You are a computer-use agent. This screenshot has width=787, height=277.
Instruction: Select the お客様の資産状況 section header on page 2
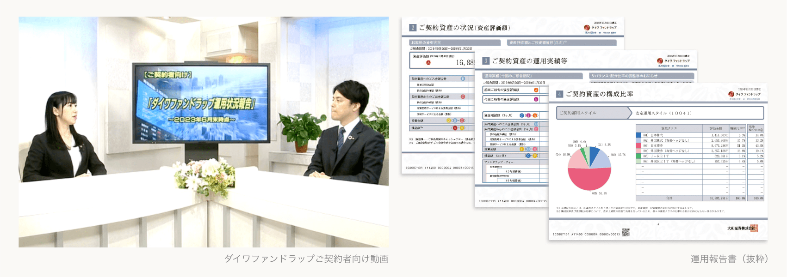(x=455, y=43)
